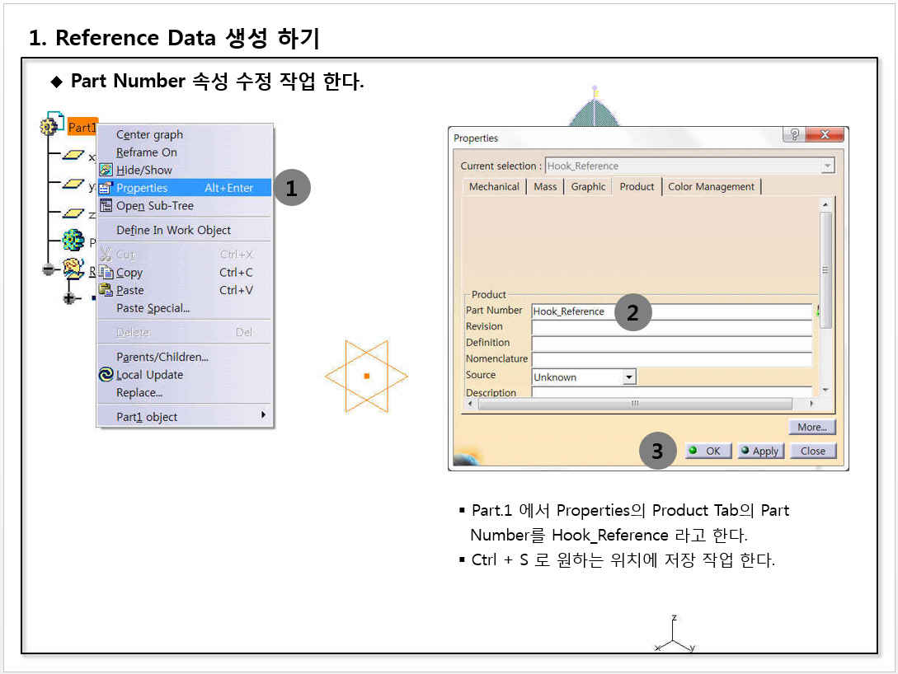The height and width of the screenshot is (674, 898).
Task: Click the Paste icon in context menu
Action: point(106,290)
